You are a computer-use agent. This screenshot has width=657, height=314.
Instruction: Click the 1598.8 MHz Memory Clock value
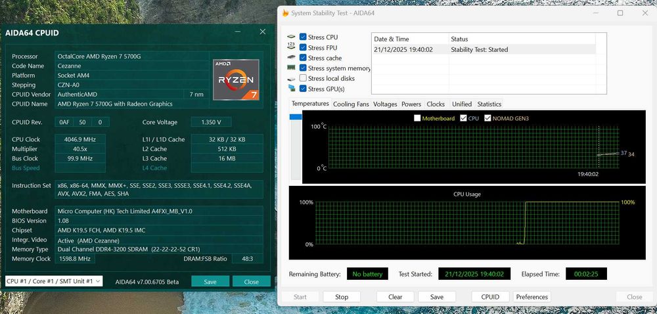click(x=75, y=259)
